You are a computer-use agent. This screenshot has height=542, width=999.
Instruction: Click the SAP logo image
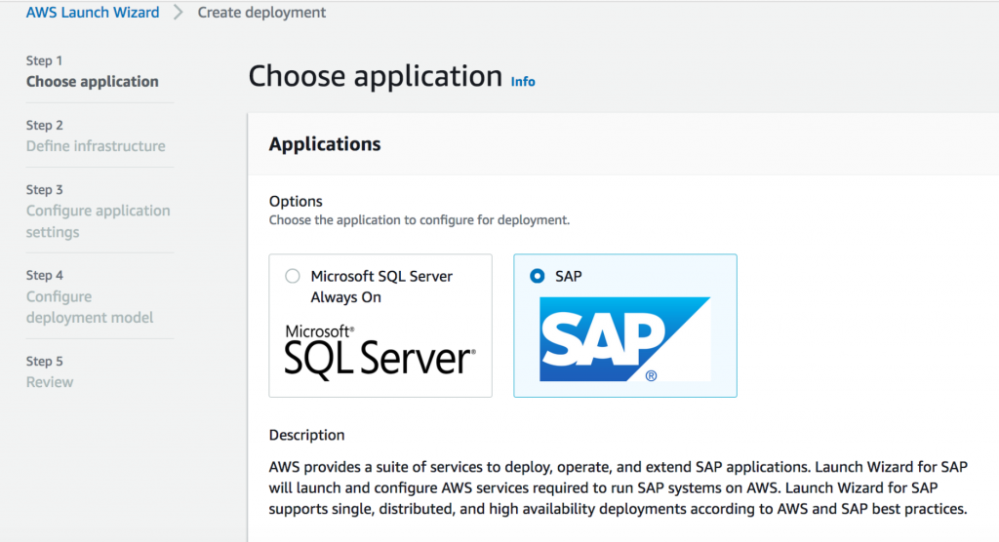624,338
